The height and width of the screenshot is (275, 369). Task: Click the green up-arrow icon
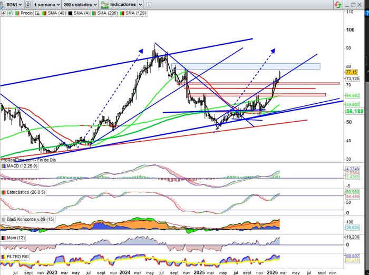11,12
